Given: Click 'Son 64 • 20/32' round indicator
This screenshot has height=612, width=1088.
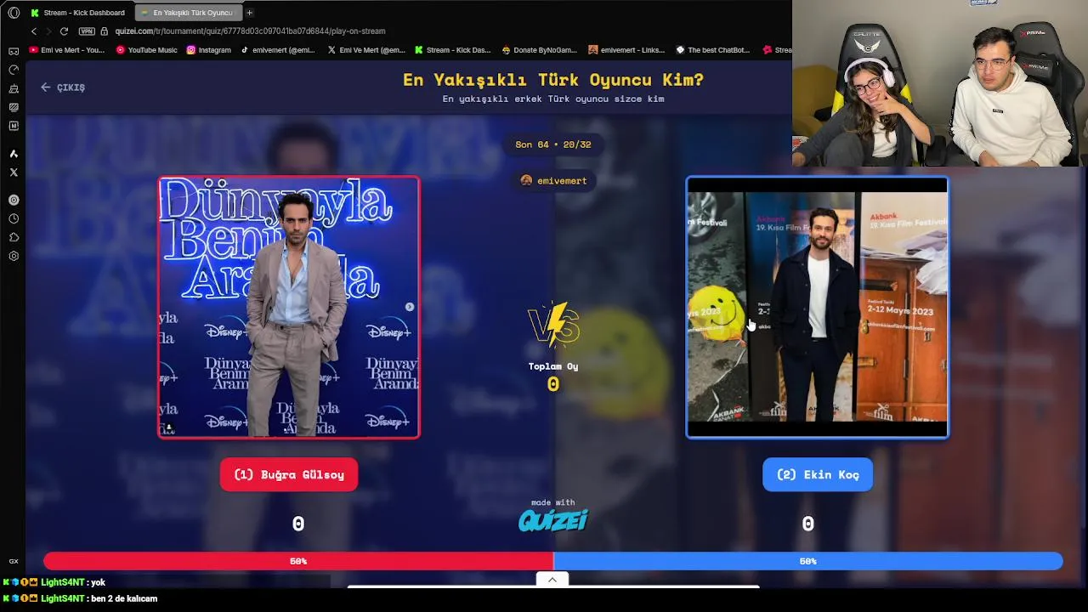Looking at the screenshot, I should pyautogui.click(x=553, y=144).
